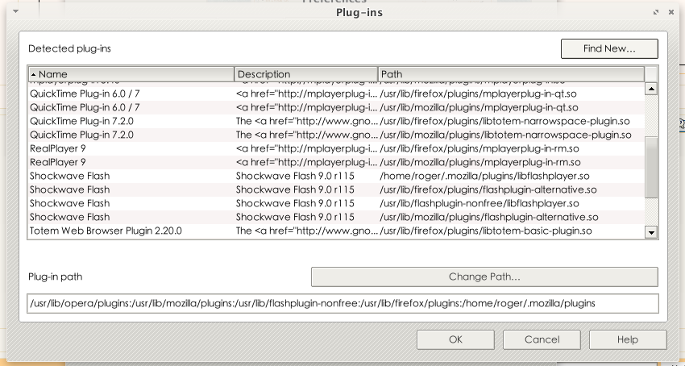Viewport: 685px width, 366px height.
Task: Cancel the Plug-ins dialog
Action: pos(542,339)
